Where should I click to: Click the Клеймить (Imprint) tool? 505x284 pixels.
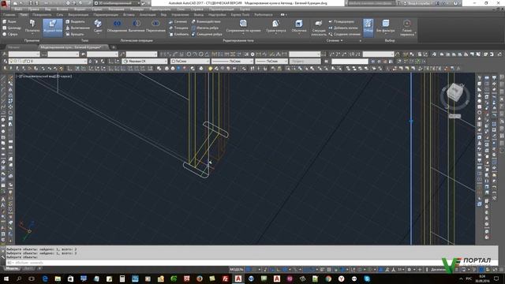point(179,34)
